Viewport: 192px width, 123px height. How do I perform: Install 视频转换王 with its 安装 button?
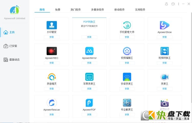tap(165, 63)
